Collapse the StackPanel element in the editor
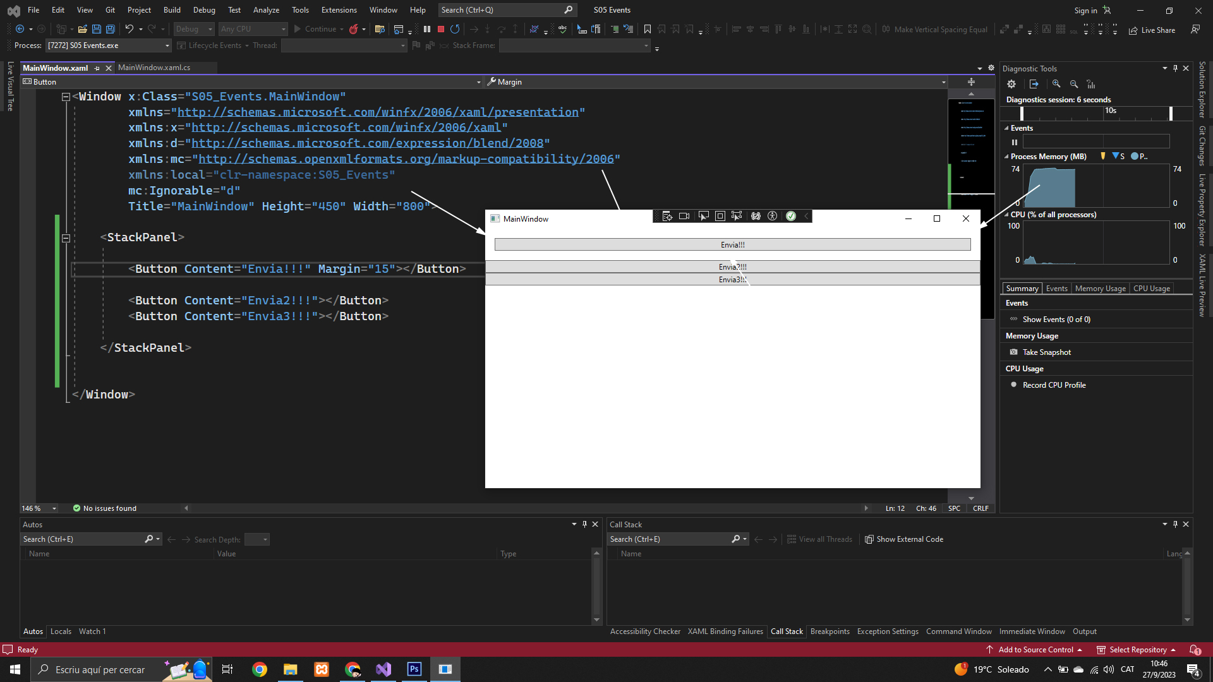The height and width of the screenshot is (682, 1213). (x=66, y=238)
